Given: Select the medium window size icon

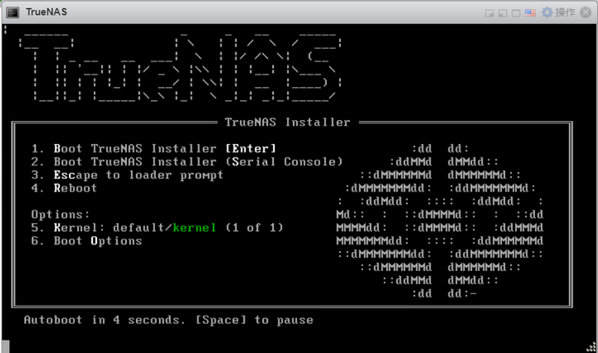Looking at the screenshot, I should point(503,13).
